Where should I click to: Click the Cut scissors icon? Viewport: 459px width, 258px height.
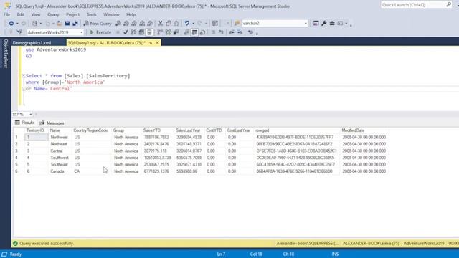[161, 23]
